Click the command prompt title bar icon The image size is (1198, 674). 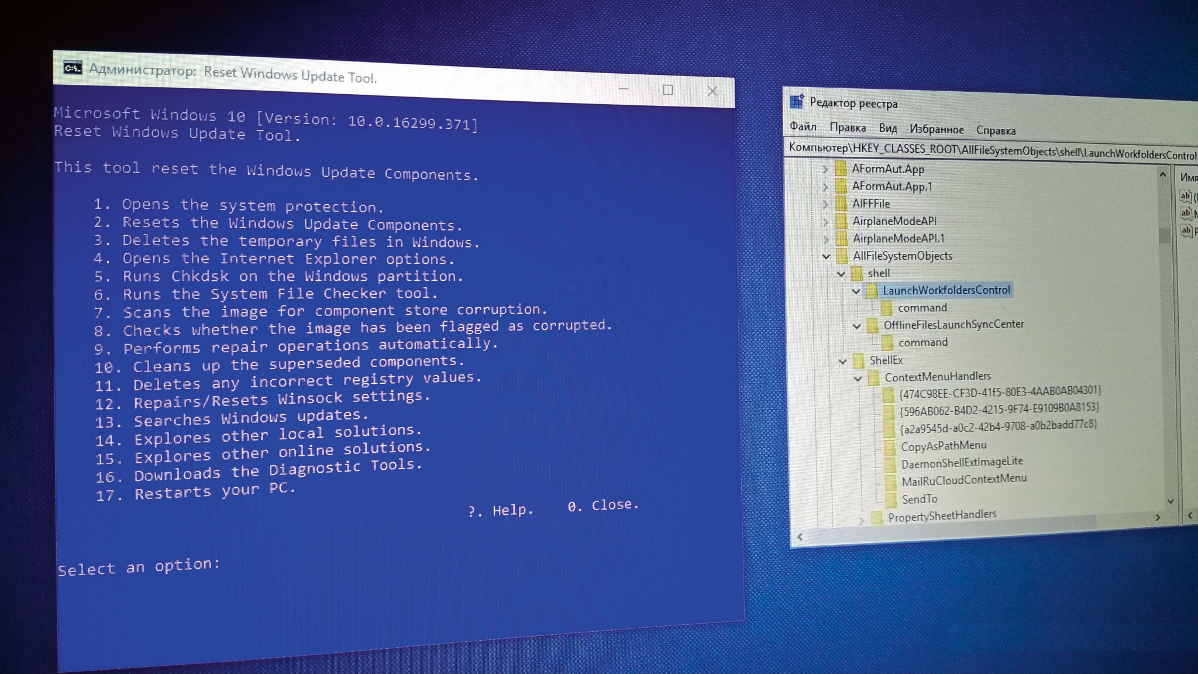(x=73, y=68)
